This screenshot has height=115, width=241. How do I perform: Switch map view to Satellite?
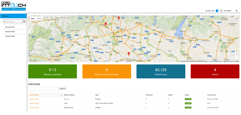click(39, 19)
